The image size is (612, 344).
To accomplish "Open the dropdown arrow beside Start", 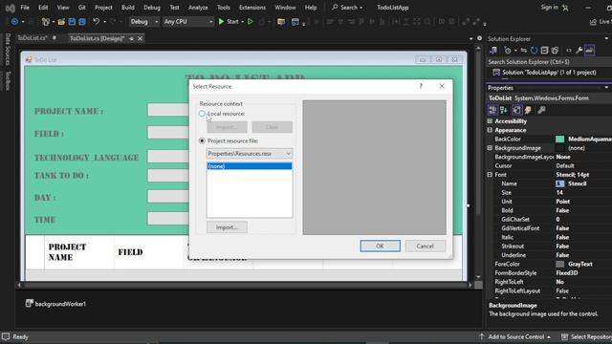I will (242, 22).
